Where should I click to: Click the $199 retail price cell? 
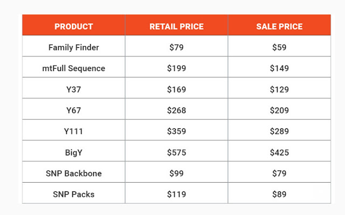coord(176,68)
